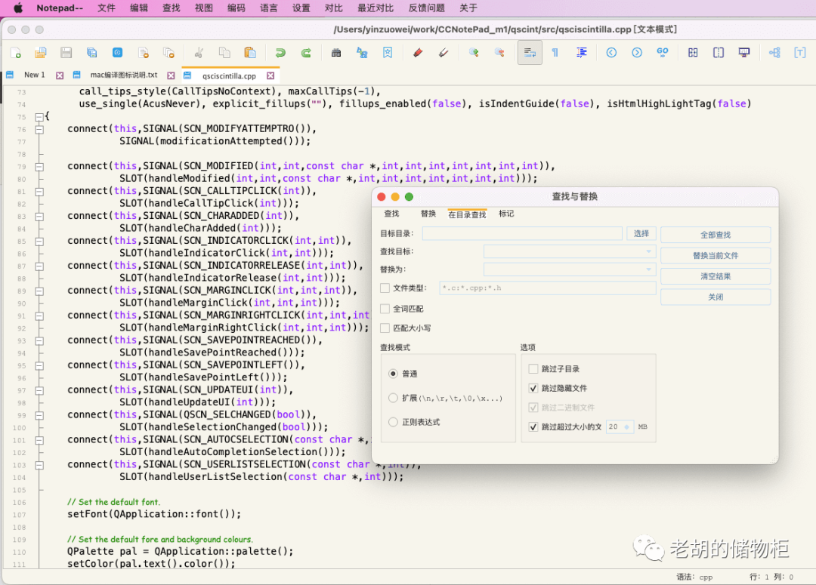Close the qsciscintilla.cpp tab
816x585 pixels.
pyautogui.click(x=270, y=76)
